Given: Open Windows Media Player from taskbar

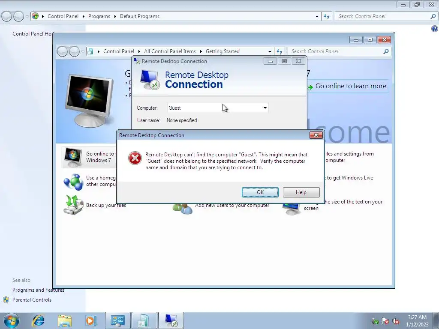Looking at the screenshot, I should pos(90,320).
